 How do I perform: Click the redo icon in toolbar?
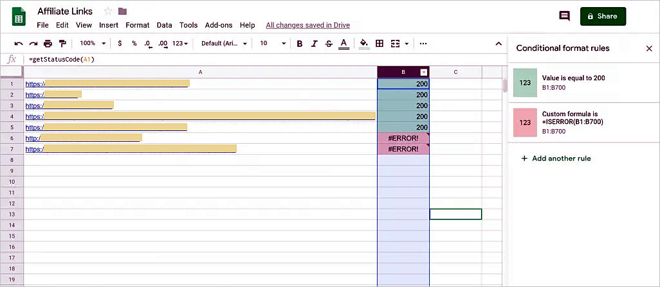point(33,44)
